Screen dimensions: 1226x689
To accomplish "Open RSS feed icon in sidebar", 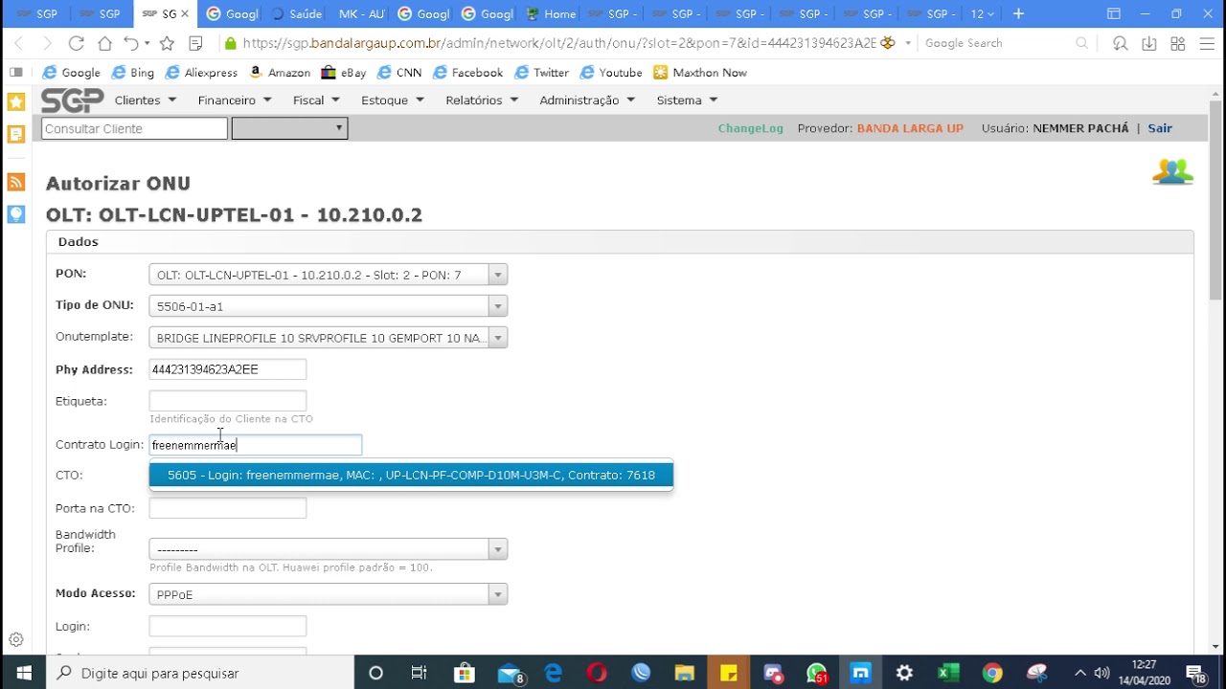I will [x=16, y=182].
